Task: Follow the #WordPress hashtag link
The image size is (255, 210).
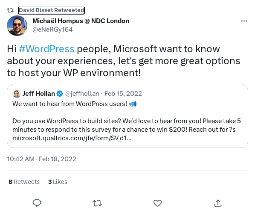Action: [x=46, y=49]
